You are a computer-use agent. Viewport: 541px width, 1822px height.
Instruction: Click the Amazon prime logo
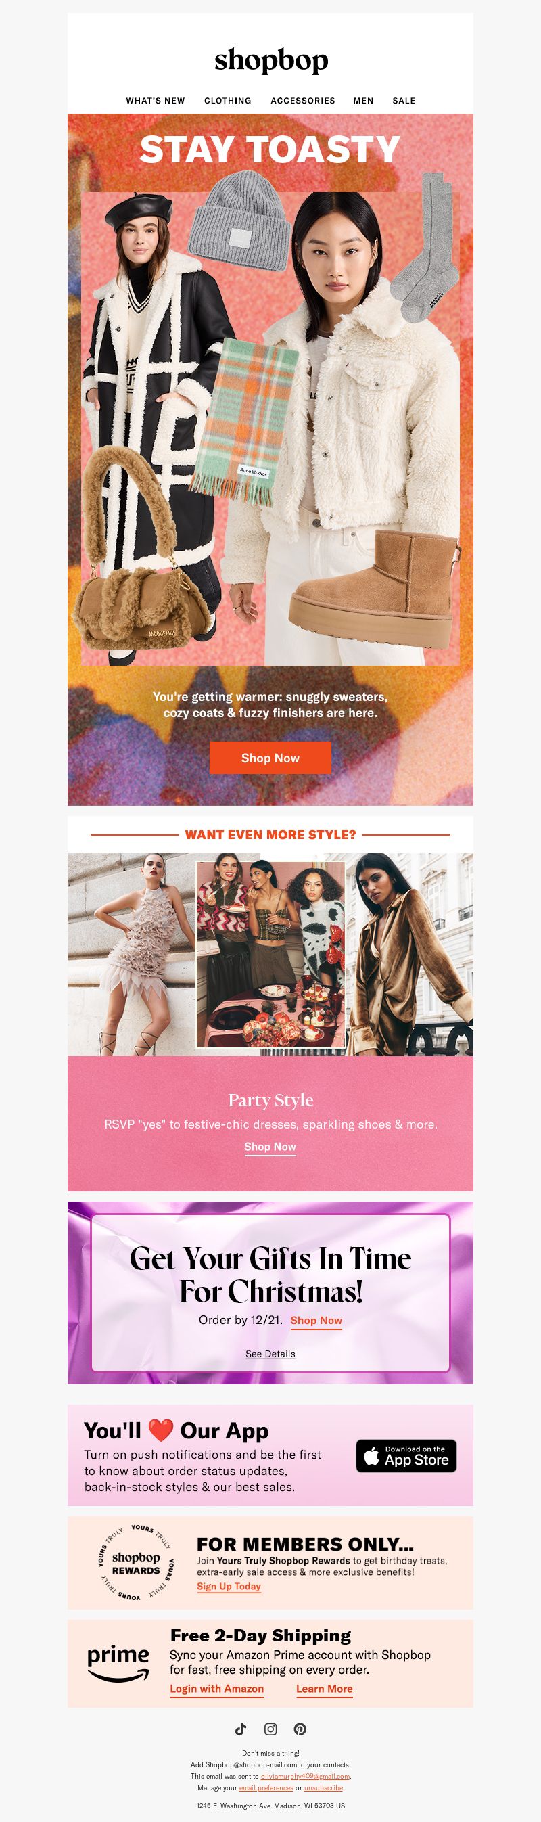[118, 1664]
